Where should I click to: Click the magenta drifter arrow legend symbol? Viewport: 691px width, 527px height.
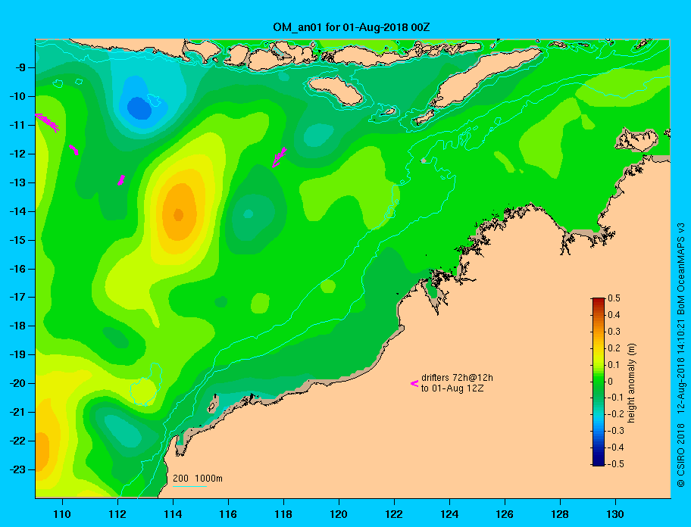point(414,383)
